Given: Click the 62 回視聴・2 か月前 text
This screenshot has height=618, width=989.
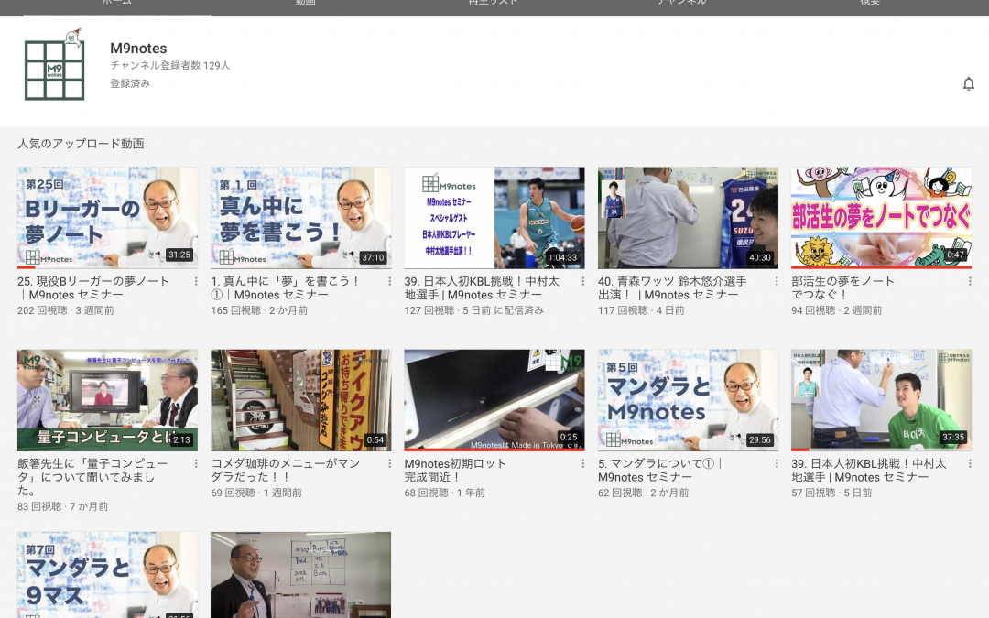Looking at the screenshot, I should pos(644,493).
